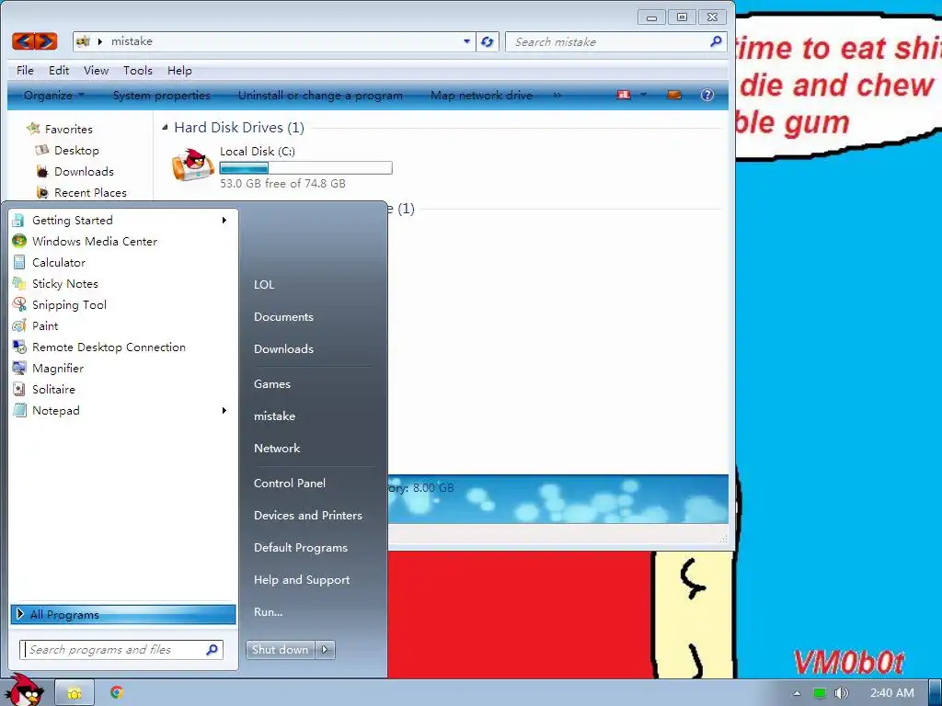Click Search programs and files field
The width and height of the screenshot is (942, 706).
[x=121, y=650]
